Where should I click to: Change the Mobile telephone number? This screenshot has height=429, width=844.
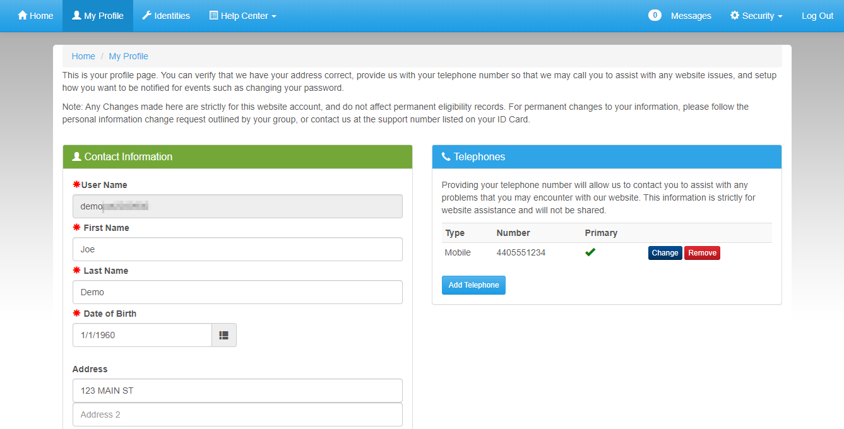[665, 253]
